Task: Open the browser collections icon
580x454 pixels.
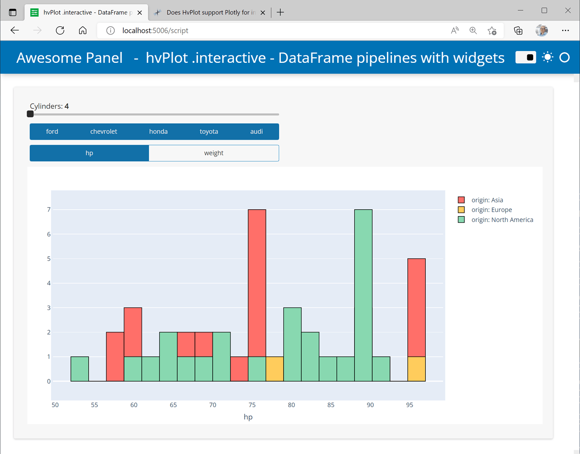Action: tap(518, 30)
